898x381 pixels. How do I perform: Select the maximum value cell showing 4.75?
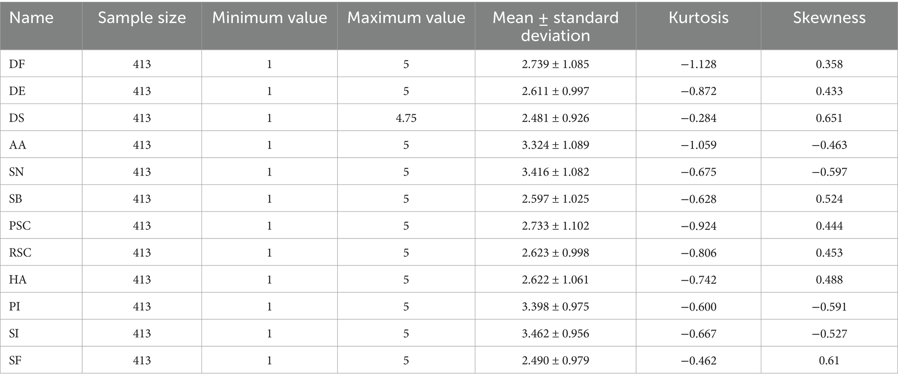(406, 118)
